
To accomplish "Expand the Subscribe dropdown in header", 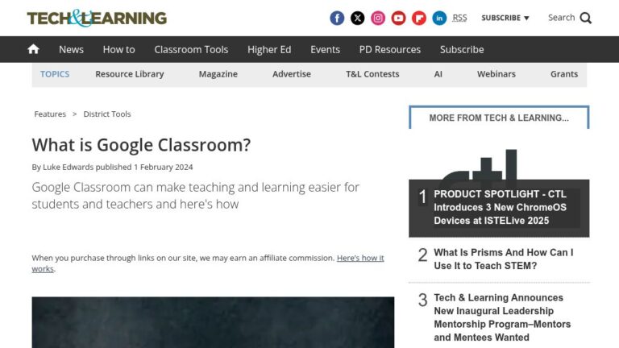I will [505, 18].
